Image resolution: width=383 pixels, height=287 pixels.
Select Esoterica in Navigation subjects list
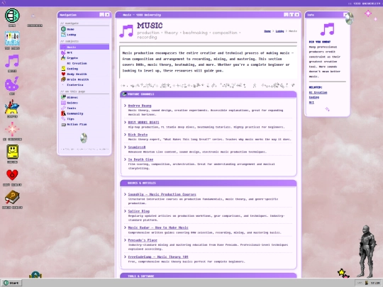[x=84, y=85]
